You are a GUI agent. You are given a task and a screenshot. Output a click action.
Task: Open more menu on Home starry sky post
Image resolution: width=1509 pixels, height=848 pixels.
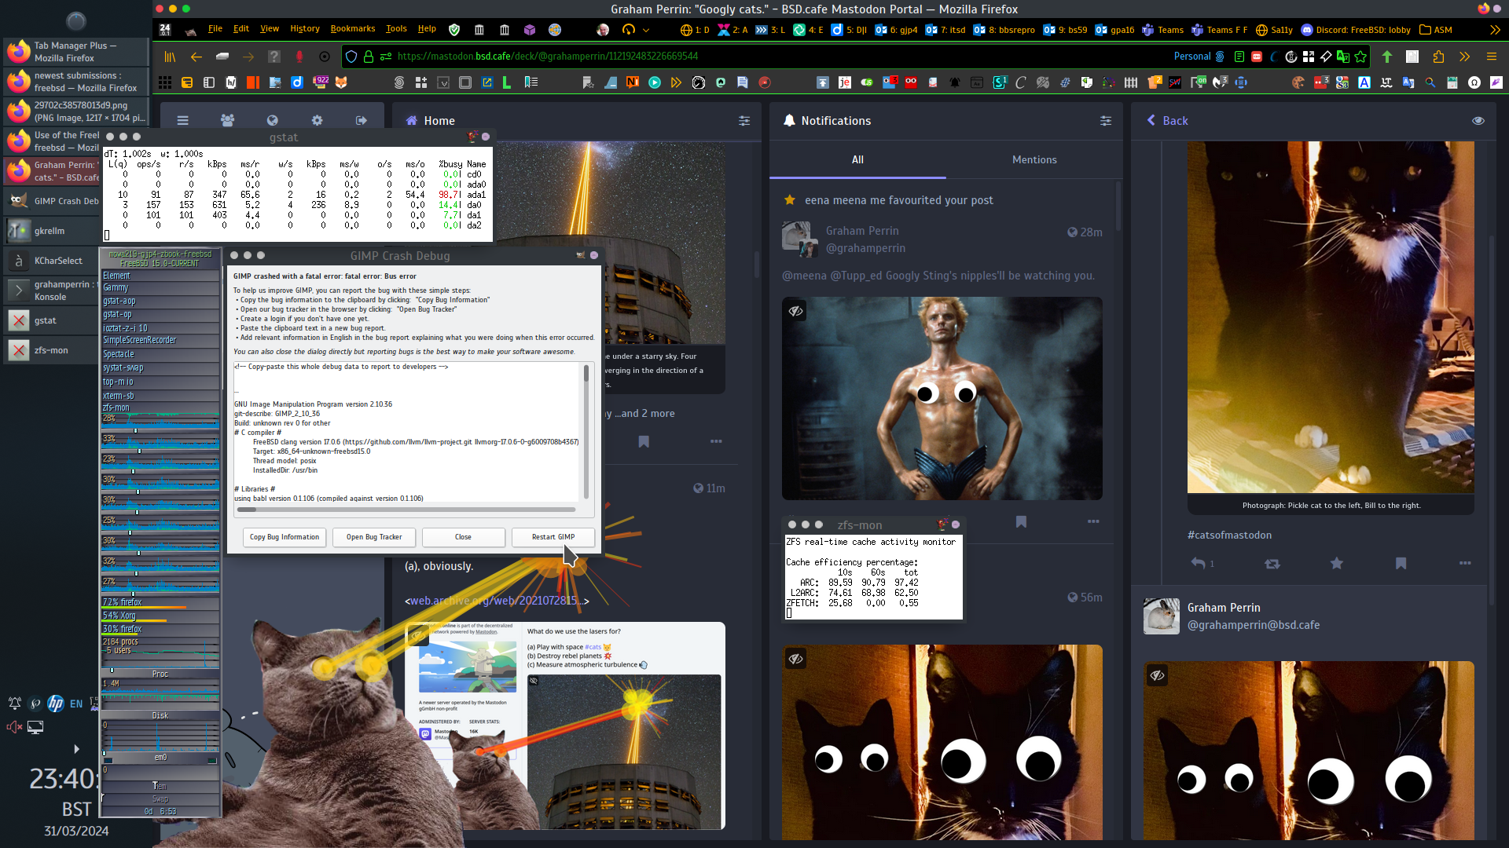(716, 441)
